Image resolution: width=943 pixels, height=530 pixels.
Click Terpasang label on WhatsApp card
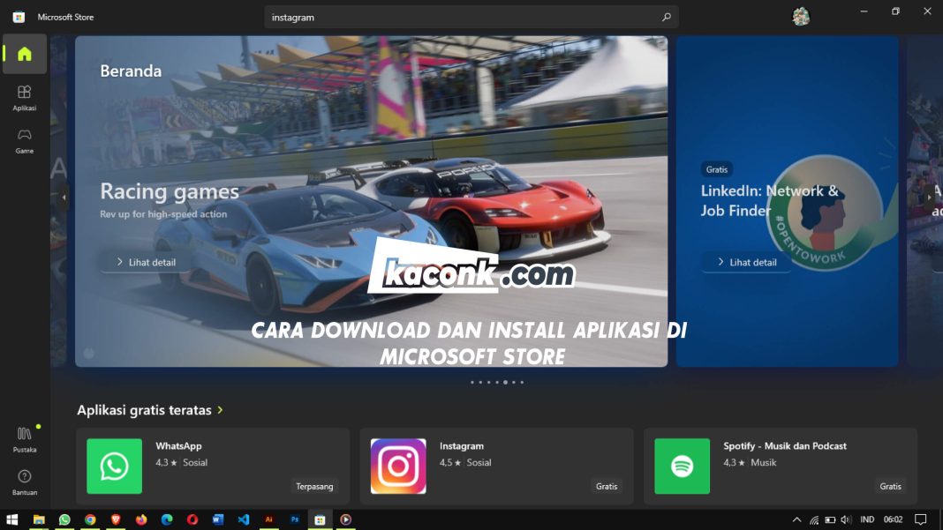pyautogui.click(x=314, y=486)
